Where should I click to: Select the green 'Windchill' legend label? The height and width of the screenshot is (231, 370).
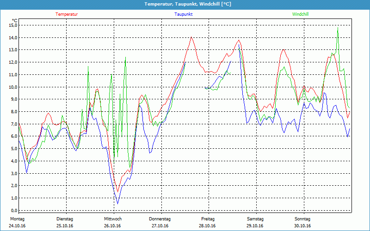coord(300,14)
